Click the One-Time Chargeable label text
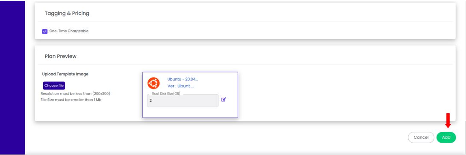The height and width of the screenshot is (155, 466). point(69,31)
